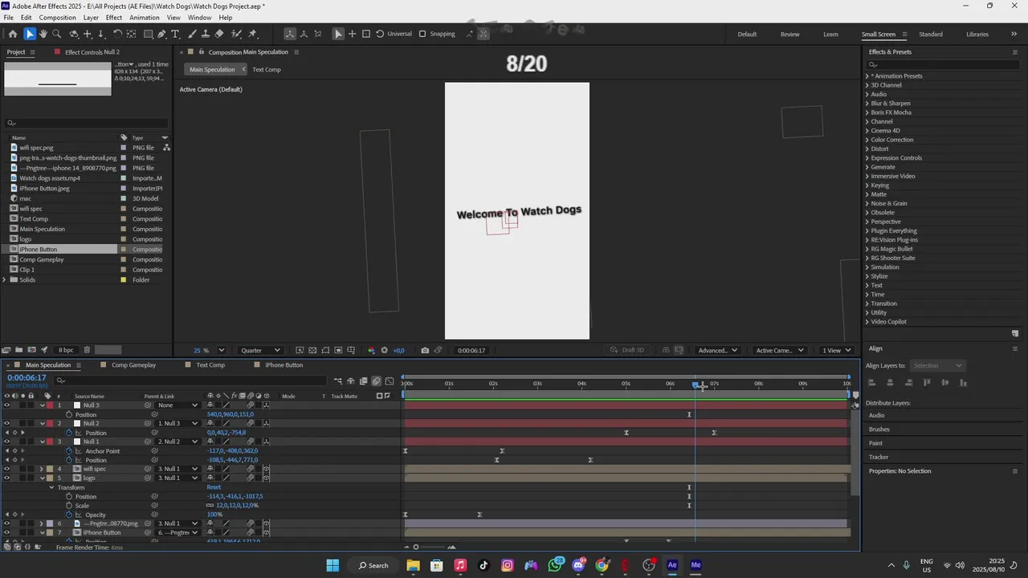This screenshot has width=1028, height=578.
Task: Open the Animation menu
Action: 145,18
